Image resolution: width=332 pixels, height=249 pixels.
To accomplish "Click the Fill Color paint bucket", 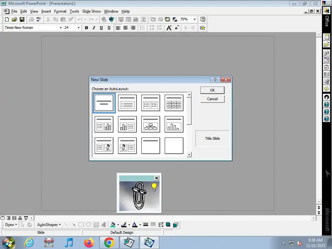I will [x=113, y=225].
